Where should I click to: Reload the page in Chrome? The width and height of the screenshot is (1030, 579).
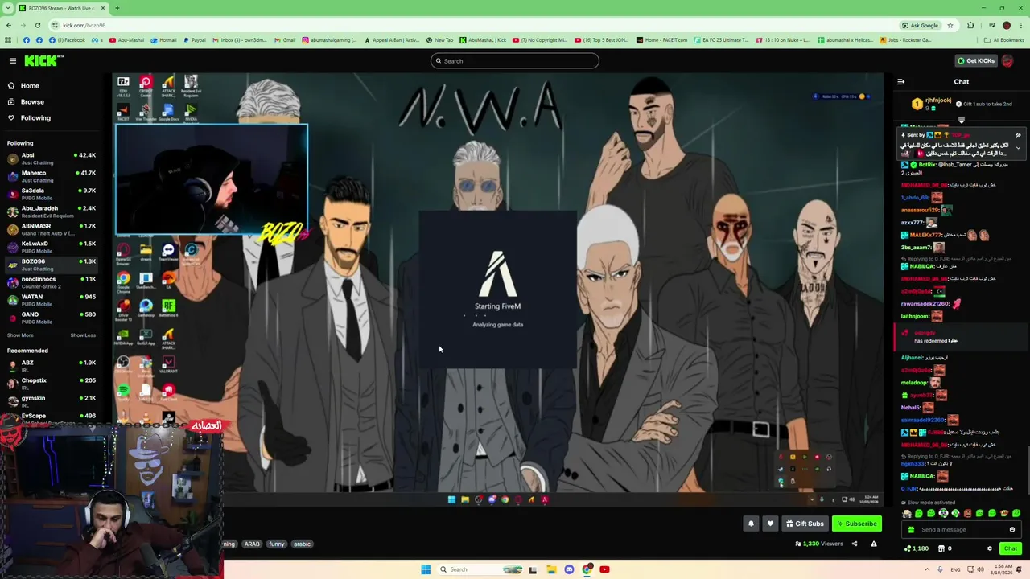click(37, 25)
